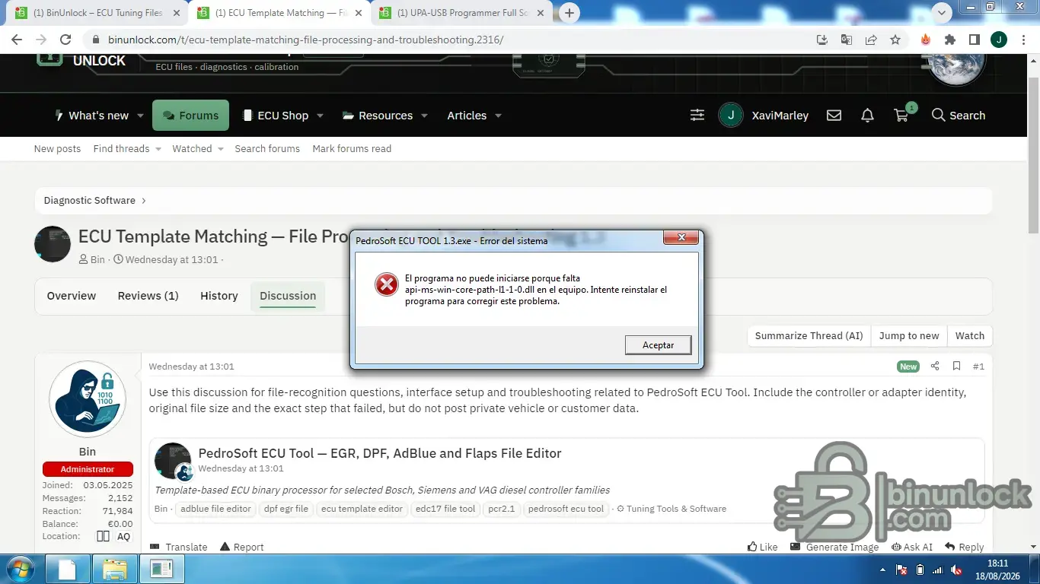Screen dimensions: 1040x584
Task: Open the Articles navigation item
Action: [467, 116]
